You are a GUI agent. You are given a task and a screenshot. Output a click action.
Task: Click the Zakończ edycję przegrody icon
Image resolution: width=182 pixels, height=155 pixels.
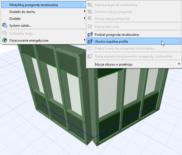coord(90,12)
